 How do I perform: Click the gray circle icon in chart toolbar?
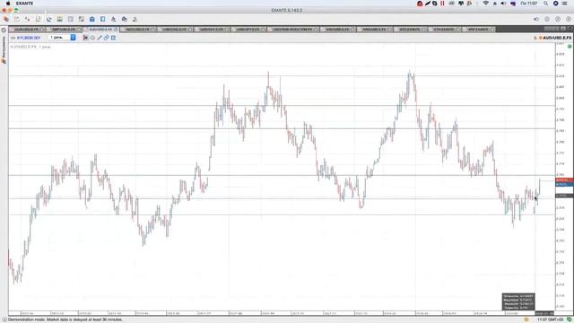coord(92,38)
